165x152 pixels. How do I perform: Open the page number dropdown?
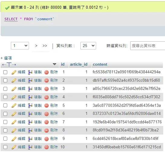20,46
